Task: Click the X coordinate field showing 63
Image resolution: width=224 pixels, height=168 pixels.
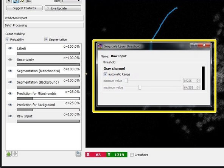Action: pos(96,155)
